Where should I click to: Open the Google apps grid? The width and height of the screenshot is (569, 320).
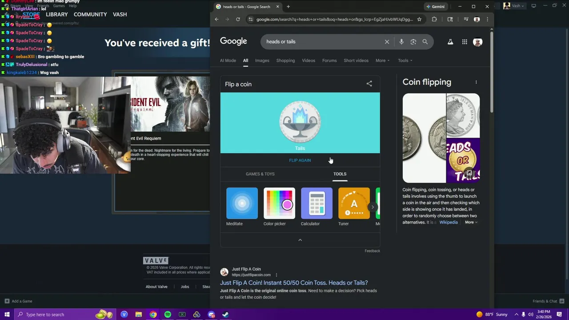[465, 42]
